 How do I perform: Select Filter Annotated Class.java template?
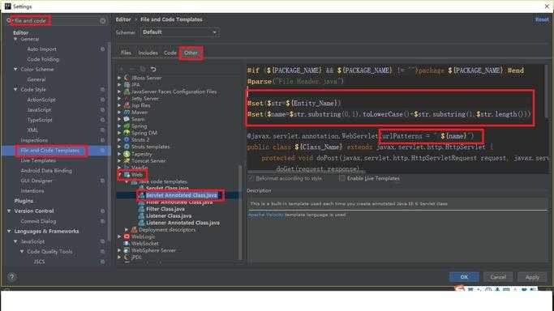click(179, 202)
